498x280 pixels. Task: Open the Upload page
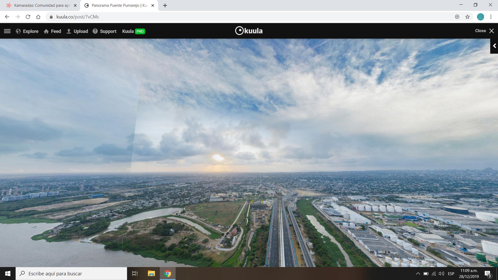point(77,31)
